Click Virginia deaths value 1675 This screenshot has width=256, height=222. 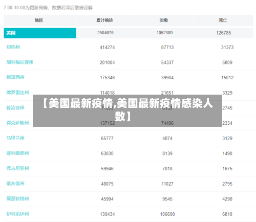click(x=227, y=169)
